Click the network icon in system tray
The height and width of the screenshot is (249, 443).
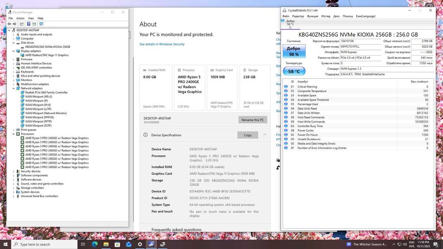(399, 244)
